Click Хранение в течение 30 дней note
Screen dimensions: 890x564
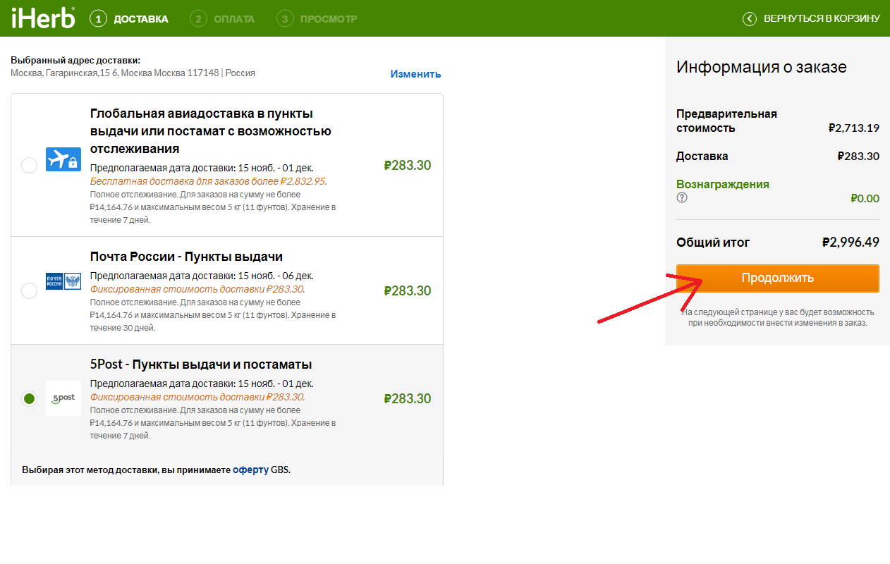213,321
